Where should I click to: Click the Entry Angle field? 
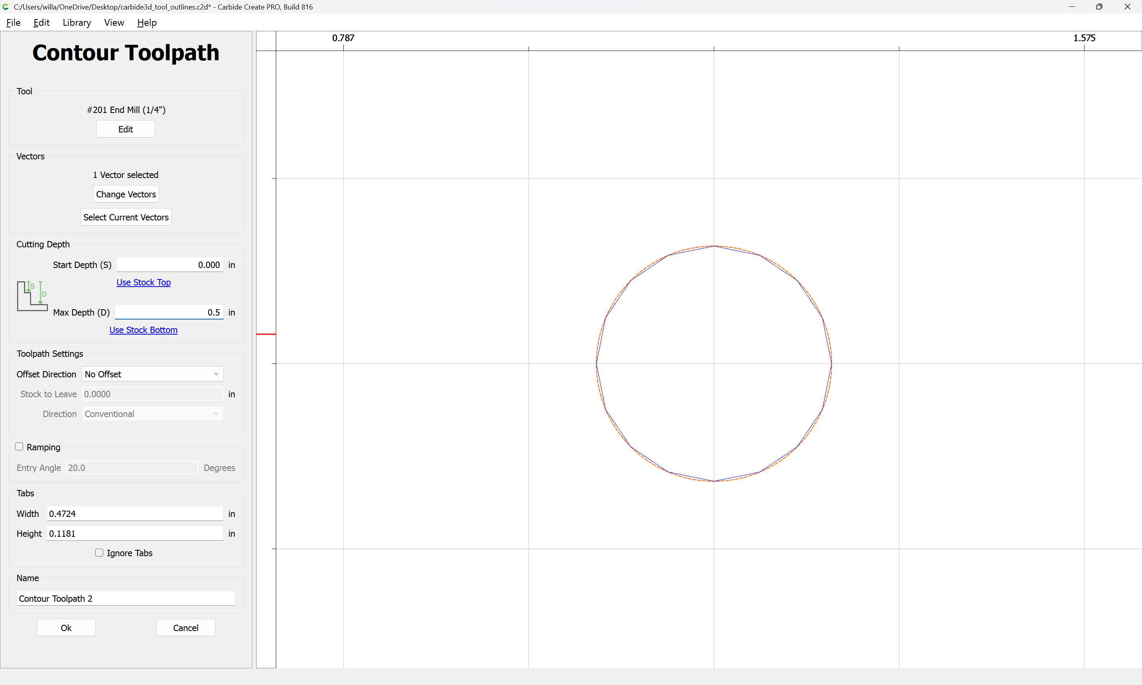pyautogui.click(x=132, y=468)
